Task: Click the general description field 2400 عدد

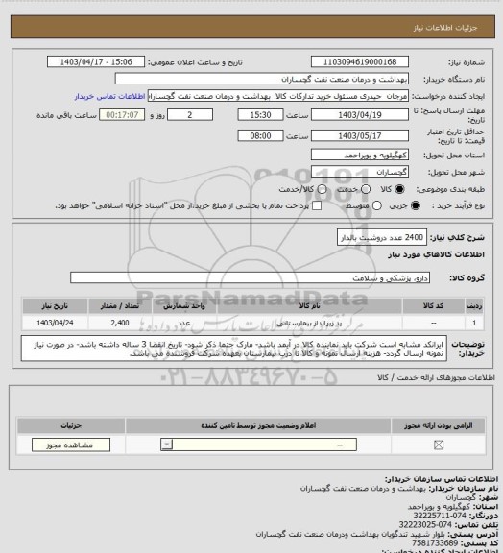Action: tap(382, 237)
